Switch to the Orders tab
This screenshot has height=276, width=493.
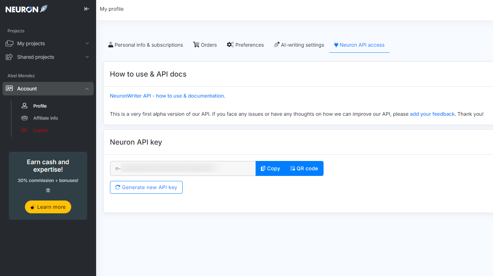(205, 45)
